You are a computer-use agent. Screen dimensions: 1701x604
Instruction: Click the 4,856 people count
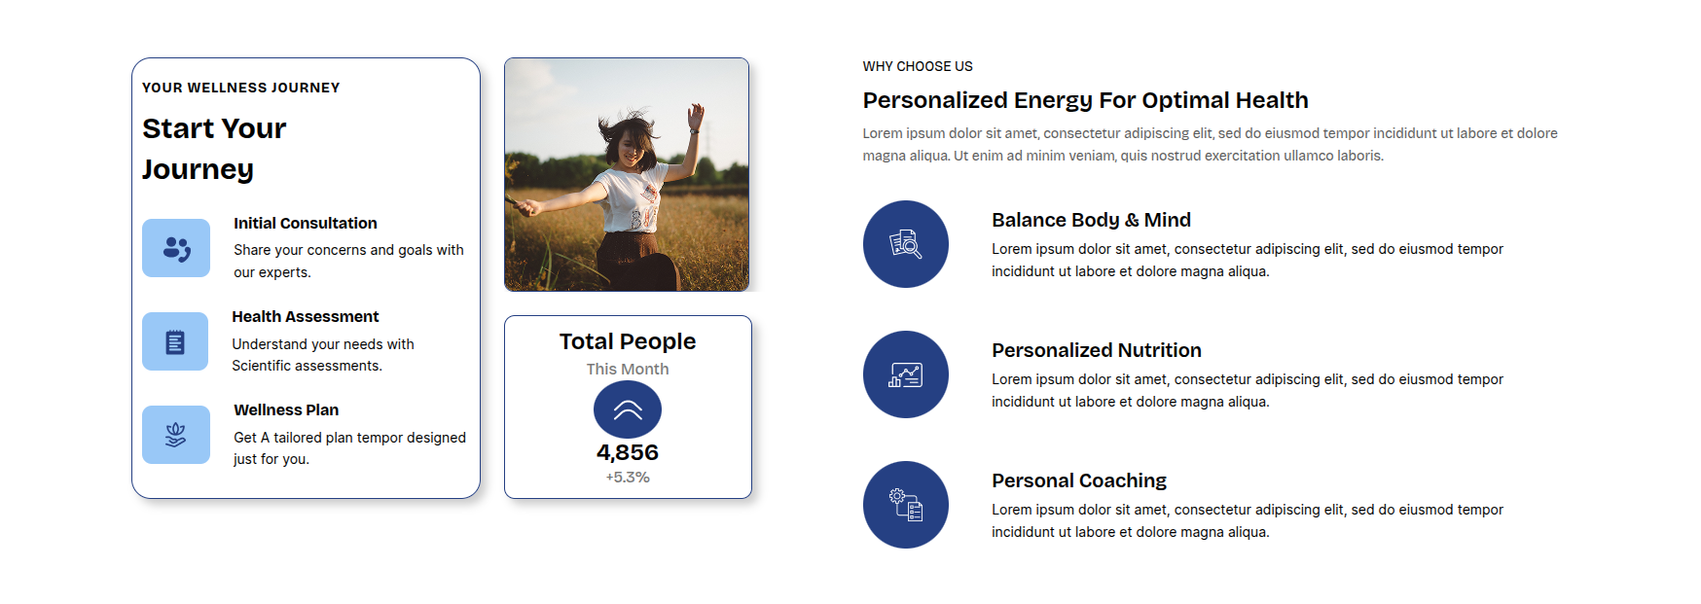click(x=628, y=452)
